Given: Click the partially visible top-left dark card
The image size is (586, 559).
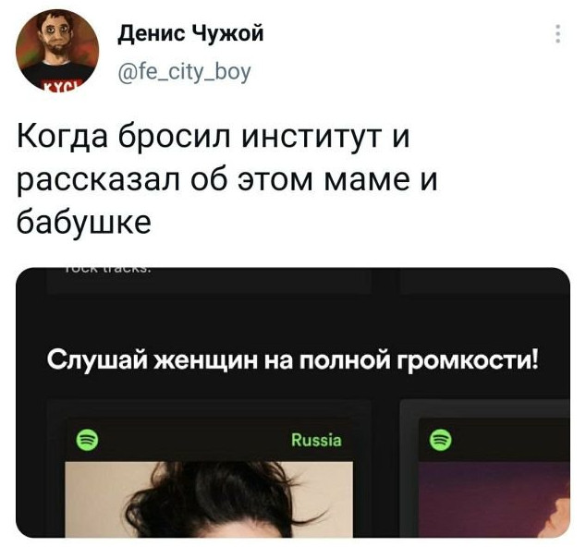Looking at the screenshot, I should coord(209,281).
